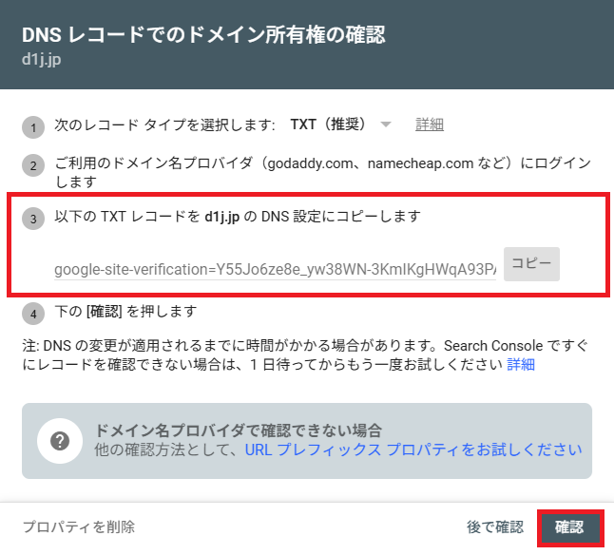Click the step 1 number circle

[x=34, y=126]
